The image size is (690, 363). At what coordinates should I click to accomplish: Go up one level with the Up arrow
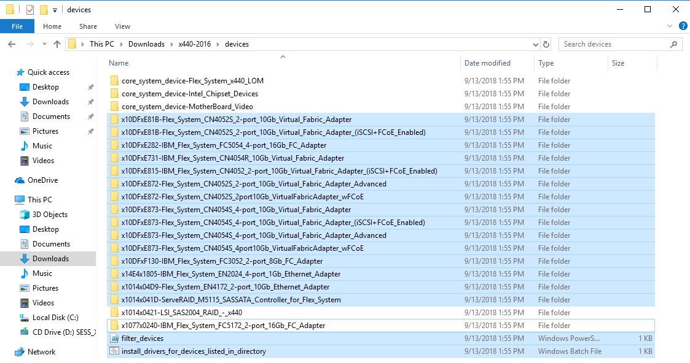tap(57, 44)
